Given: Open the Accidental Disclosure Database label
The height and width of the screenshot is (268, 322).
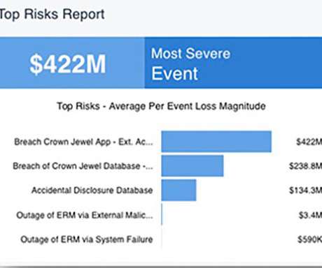Looking at the screenshot, I should (92, 190).
